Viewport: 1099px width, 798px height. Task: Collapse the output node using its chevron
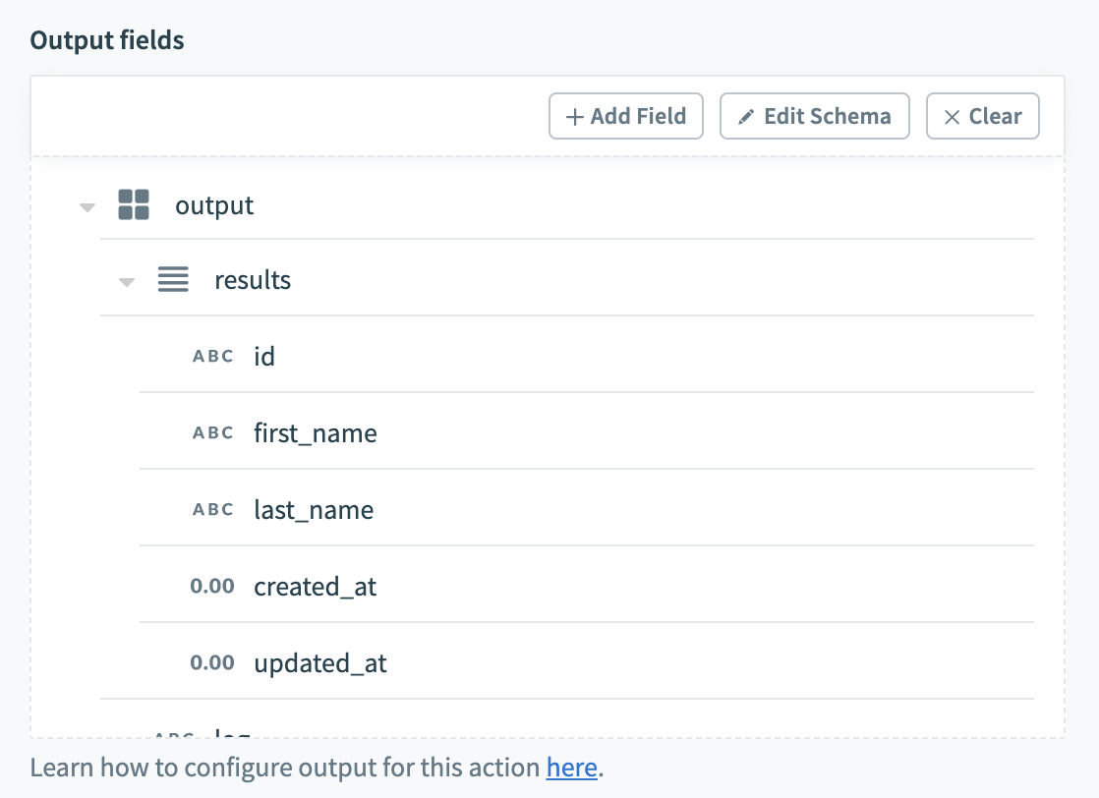87,205
